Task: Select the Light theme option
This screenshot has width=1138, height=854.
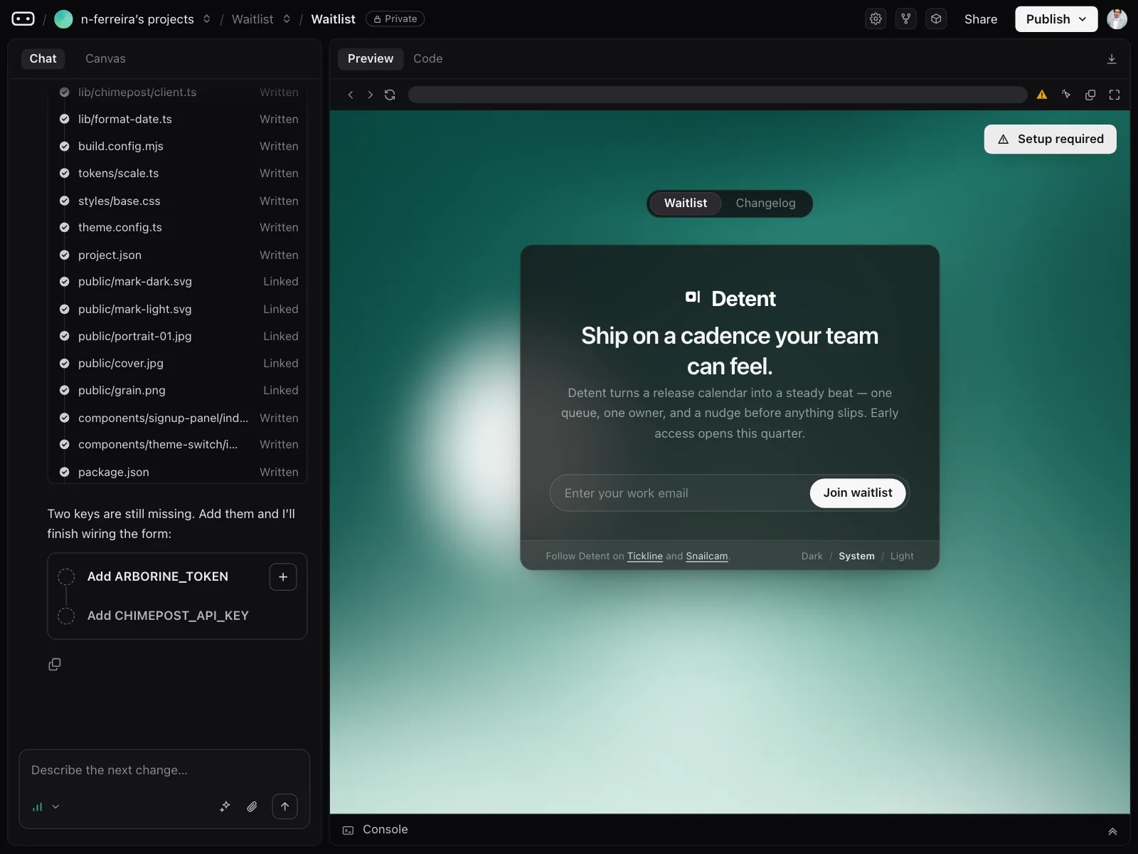Action: pyautogui.click(x=902, y=556)
